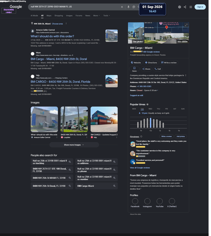Click the phone number +1 305-593-5383
Viewport: 211px width, 236px height.
[144, 87]
